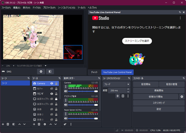Image resolution: width=186 pixels, height=133 pixels.
Task: Open filters button next to DRG
Action: click(x=50, y=71)
